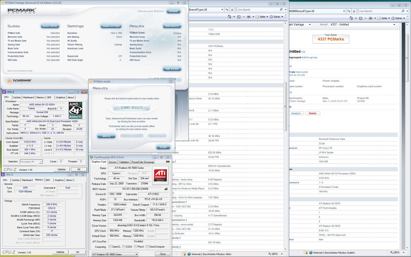The width and height of the screenshot is (411, 257).
Task: Click refresh icon in right browser window
Action: [x=349, y=11]
